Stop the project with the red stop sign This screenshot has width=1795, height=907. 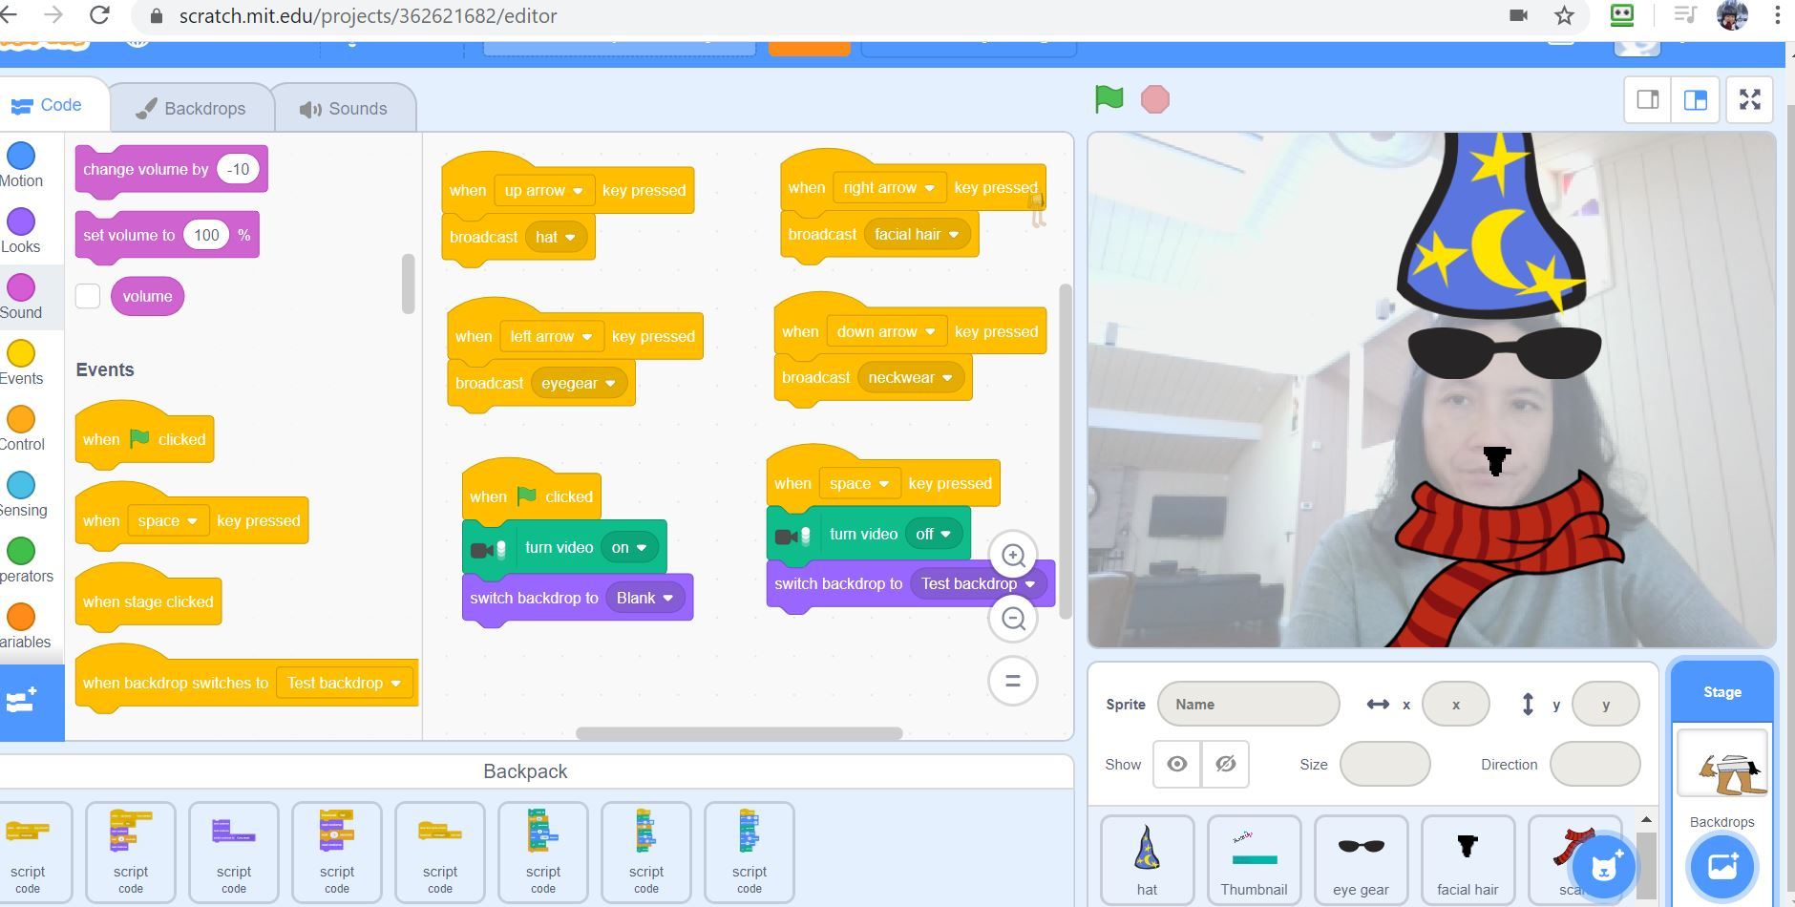click(1155, 99)
